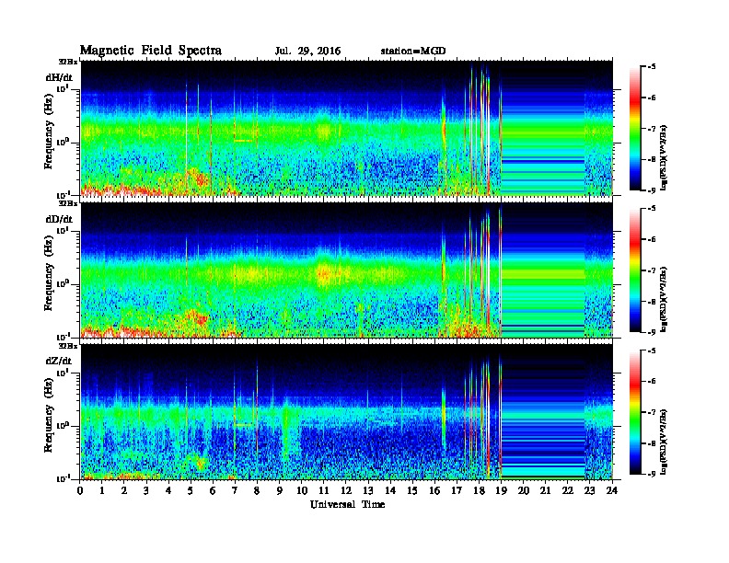Click the 'dD/dt' panel label

(x=59, y=219)
